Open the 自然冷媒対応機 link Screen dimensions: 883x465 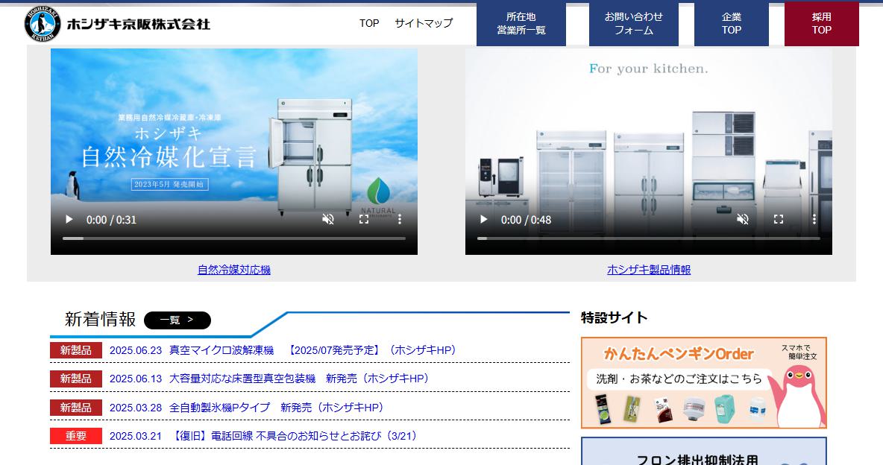(x=234, y=270)
